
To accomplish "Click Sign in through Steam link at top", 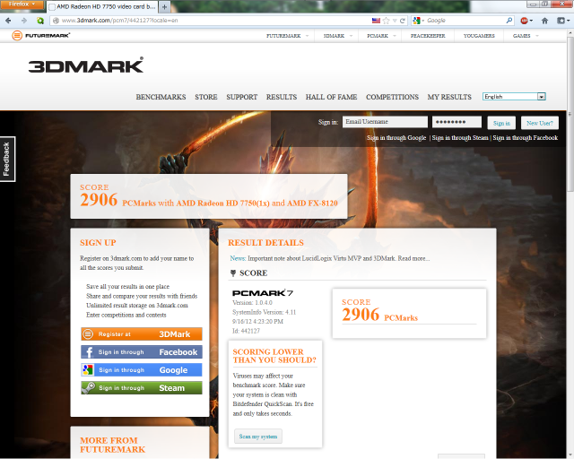I will (x=460, y=138).
